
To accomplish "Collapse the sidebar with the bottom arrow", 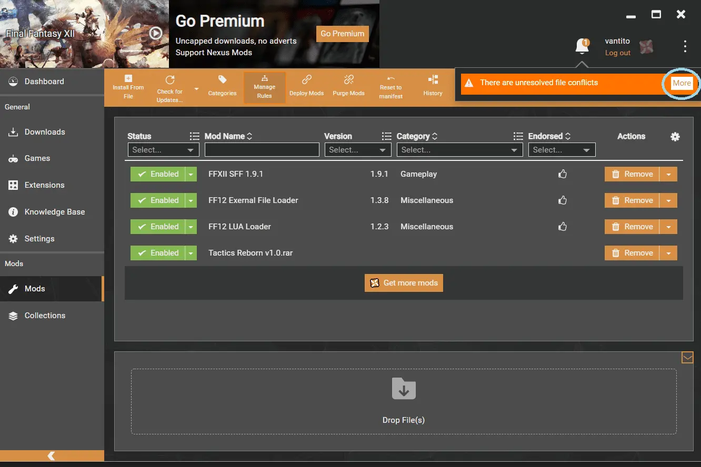I will pos(52,456).
